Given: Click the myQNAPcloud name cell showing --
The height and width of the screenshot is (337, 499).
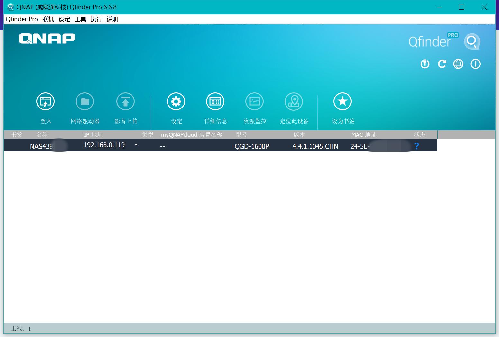Looking at the screenshot, I should click(163, 146).
